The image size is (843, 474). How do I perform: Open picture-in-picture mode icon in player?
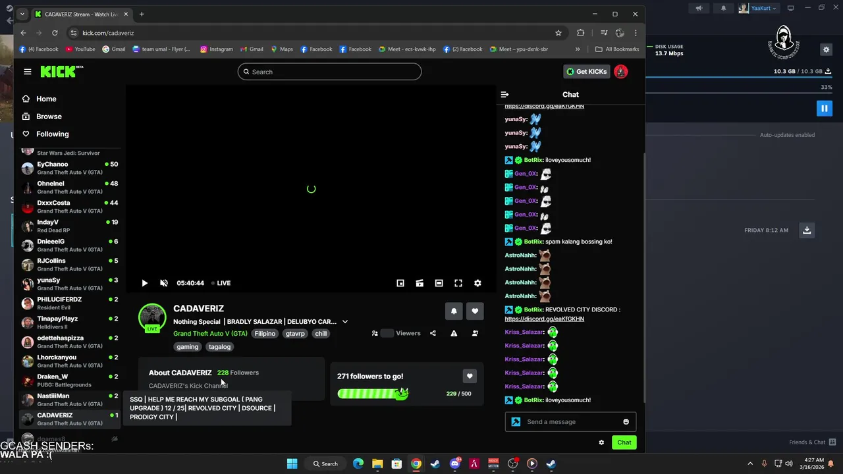point(400,283)
